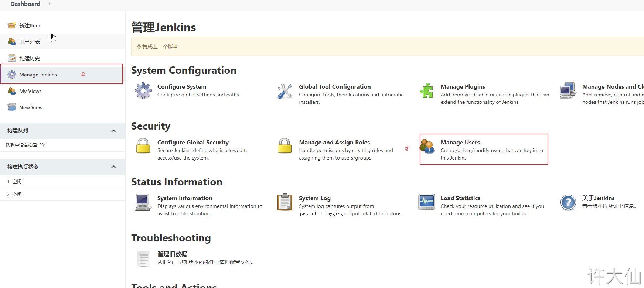Screen dimensions: 644x288
Task: Click 'java.util.logging output related to Jenkins' text
Action: 350,213
